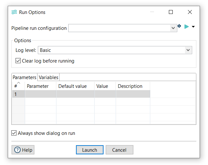
Task: Minimize the Run Options dialog
Action: click(152, 12)
